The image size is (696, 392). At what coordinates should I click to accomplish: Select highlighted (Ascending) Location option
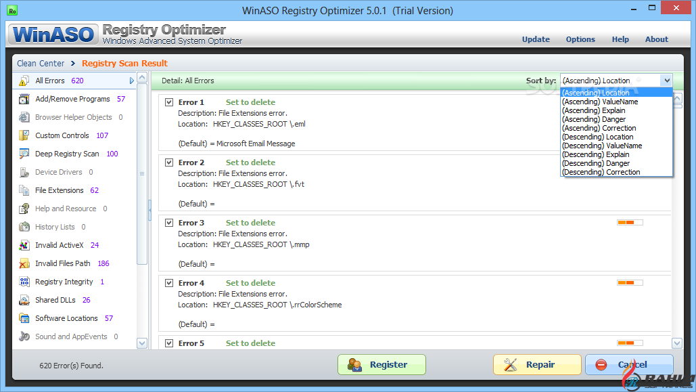click(x=617, y=93)
